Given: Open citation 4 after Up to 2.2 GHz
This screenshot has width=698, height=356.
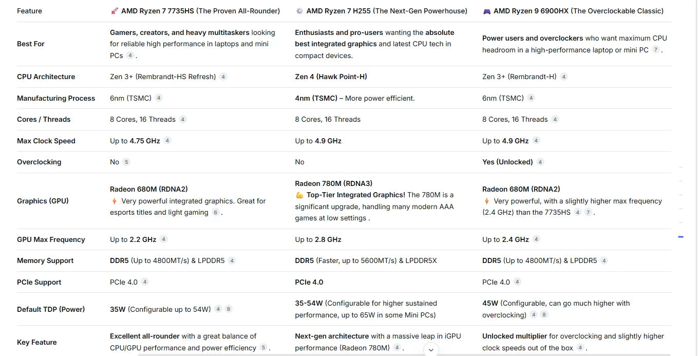Looking at the screenshot, I should 164,239.
